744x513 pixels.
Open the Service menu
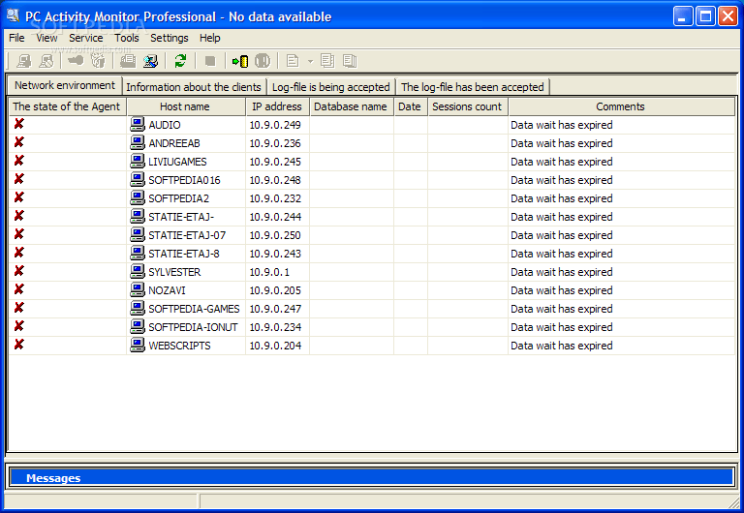pos(86,38)
